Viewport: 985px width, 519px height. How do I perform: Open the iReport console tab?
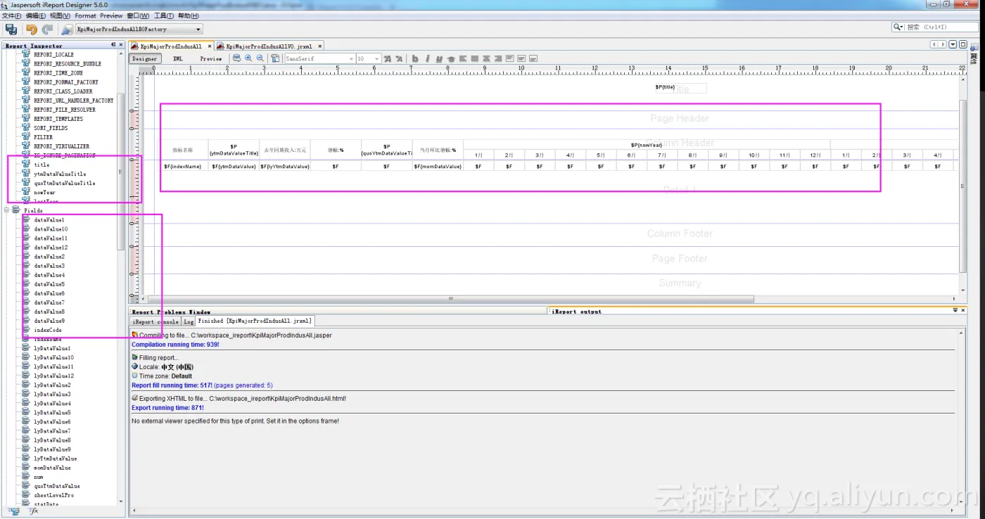[x=155, y=321]
